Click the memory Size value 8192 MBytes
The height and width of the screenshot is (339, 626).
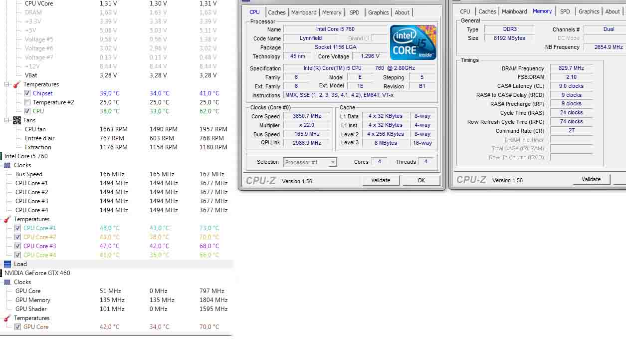click(509, 38)
